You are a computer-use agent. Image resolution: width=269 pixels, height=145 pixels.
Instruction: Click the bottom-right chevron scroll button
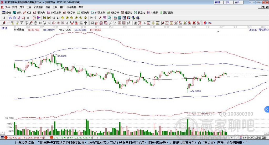[x=266, y=133]
